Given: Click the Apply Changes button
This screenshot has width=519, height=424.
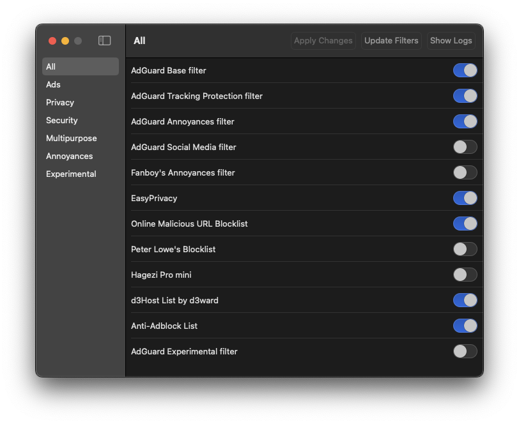Looking at the screenshot, I should (x=323, y=41).
